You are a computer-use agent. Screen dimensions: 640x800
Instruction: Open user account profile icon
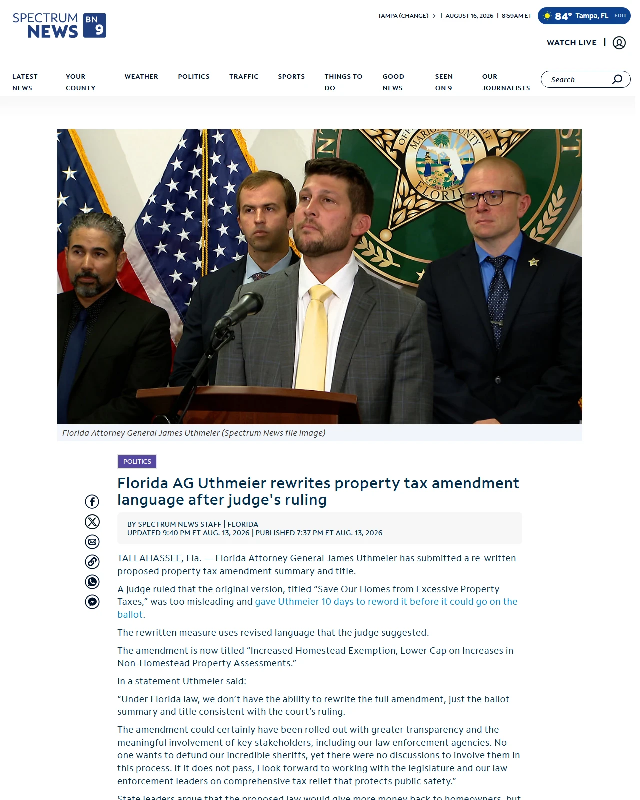point(619,43)
